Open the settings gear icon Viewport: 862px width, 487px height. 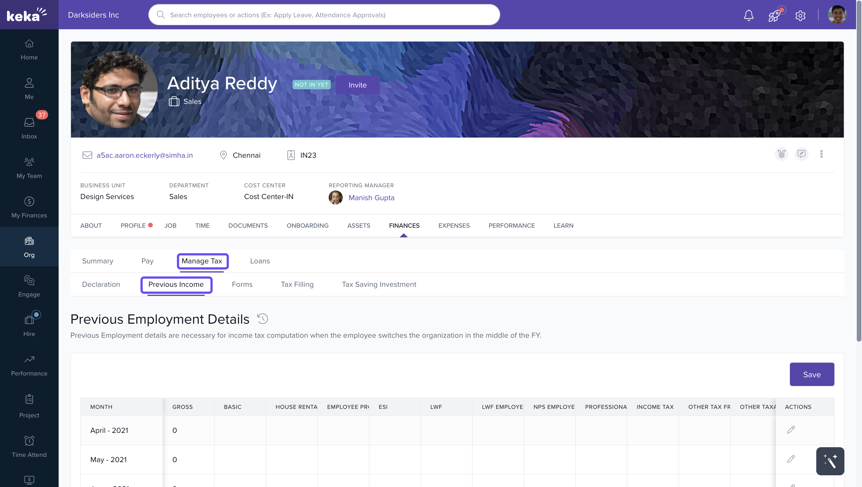800,15
